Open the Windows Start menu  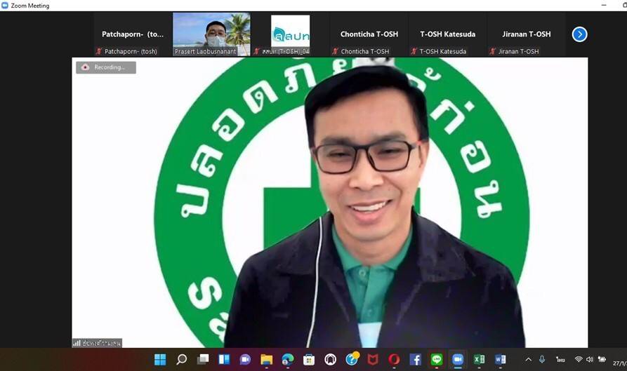160,359
